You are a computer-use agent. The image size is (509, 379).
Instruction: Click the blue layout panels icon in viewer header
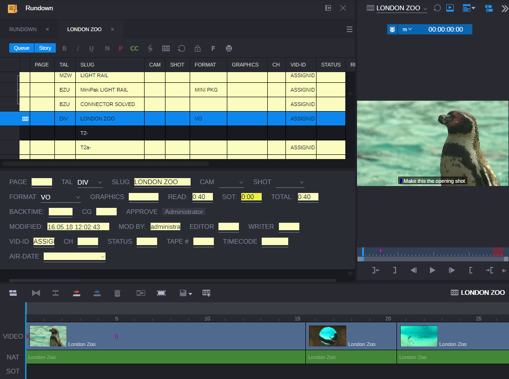click(x=489, y=8)
